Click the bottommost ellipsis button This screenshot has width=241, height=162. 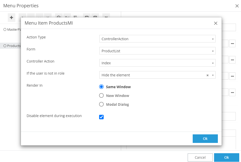pos(232,92)
